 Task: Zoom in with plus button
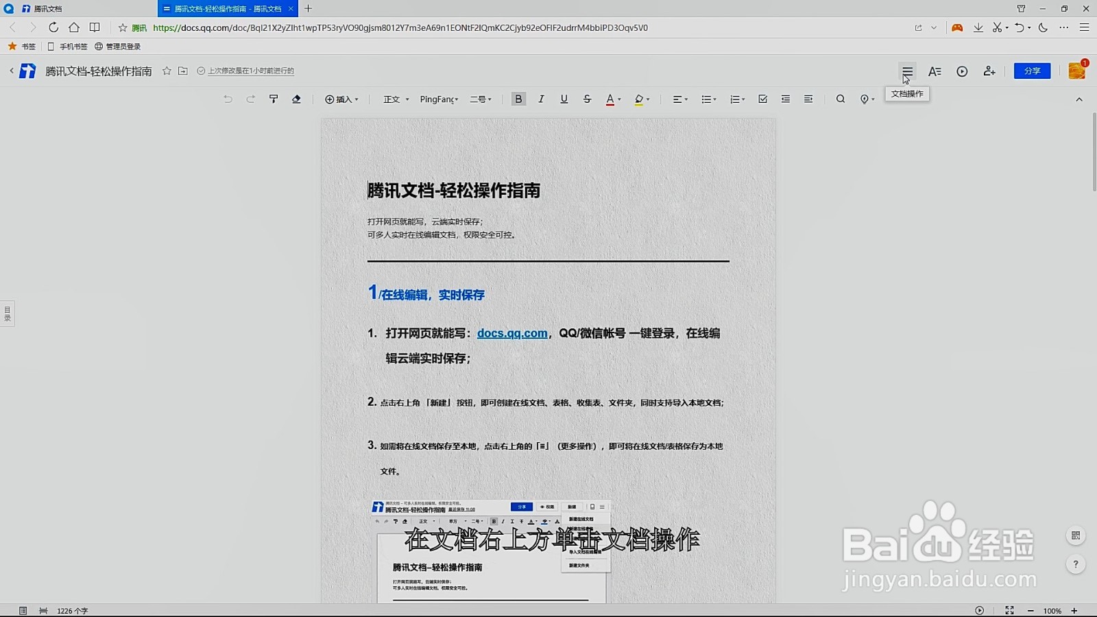coord(1074,611)
